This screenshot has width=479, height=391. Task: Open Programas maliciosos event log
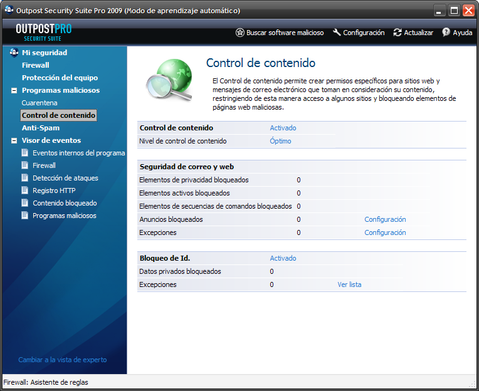click(65, 215)
